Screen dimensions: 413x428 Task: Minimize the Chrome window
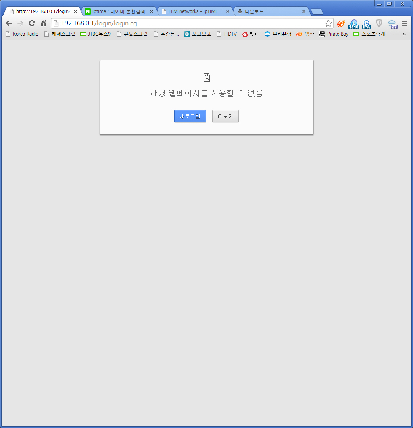(x=379, y=4)
